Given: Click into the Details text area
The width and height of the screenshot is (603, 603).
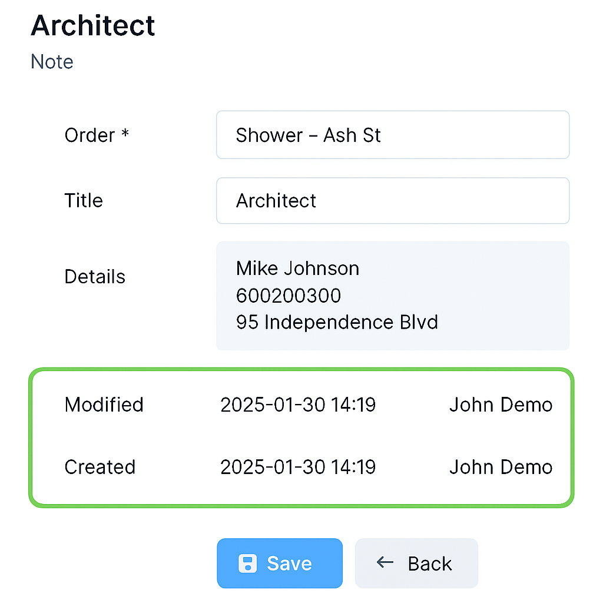Looking at the screenshot, I should [393, 296].
